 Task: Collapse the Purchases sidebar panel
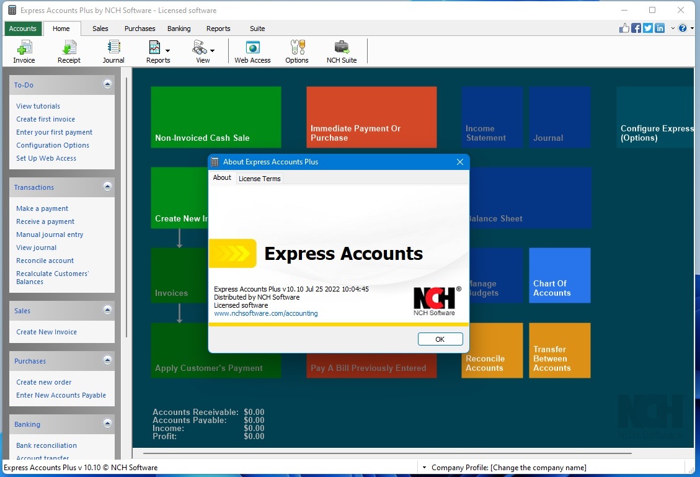[107, 360]
